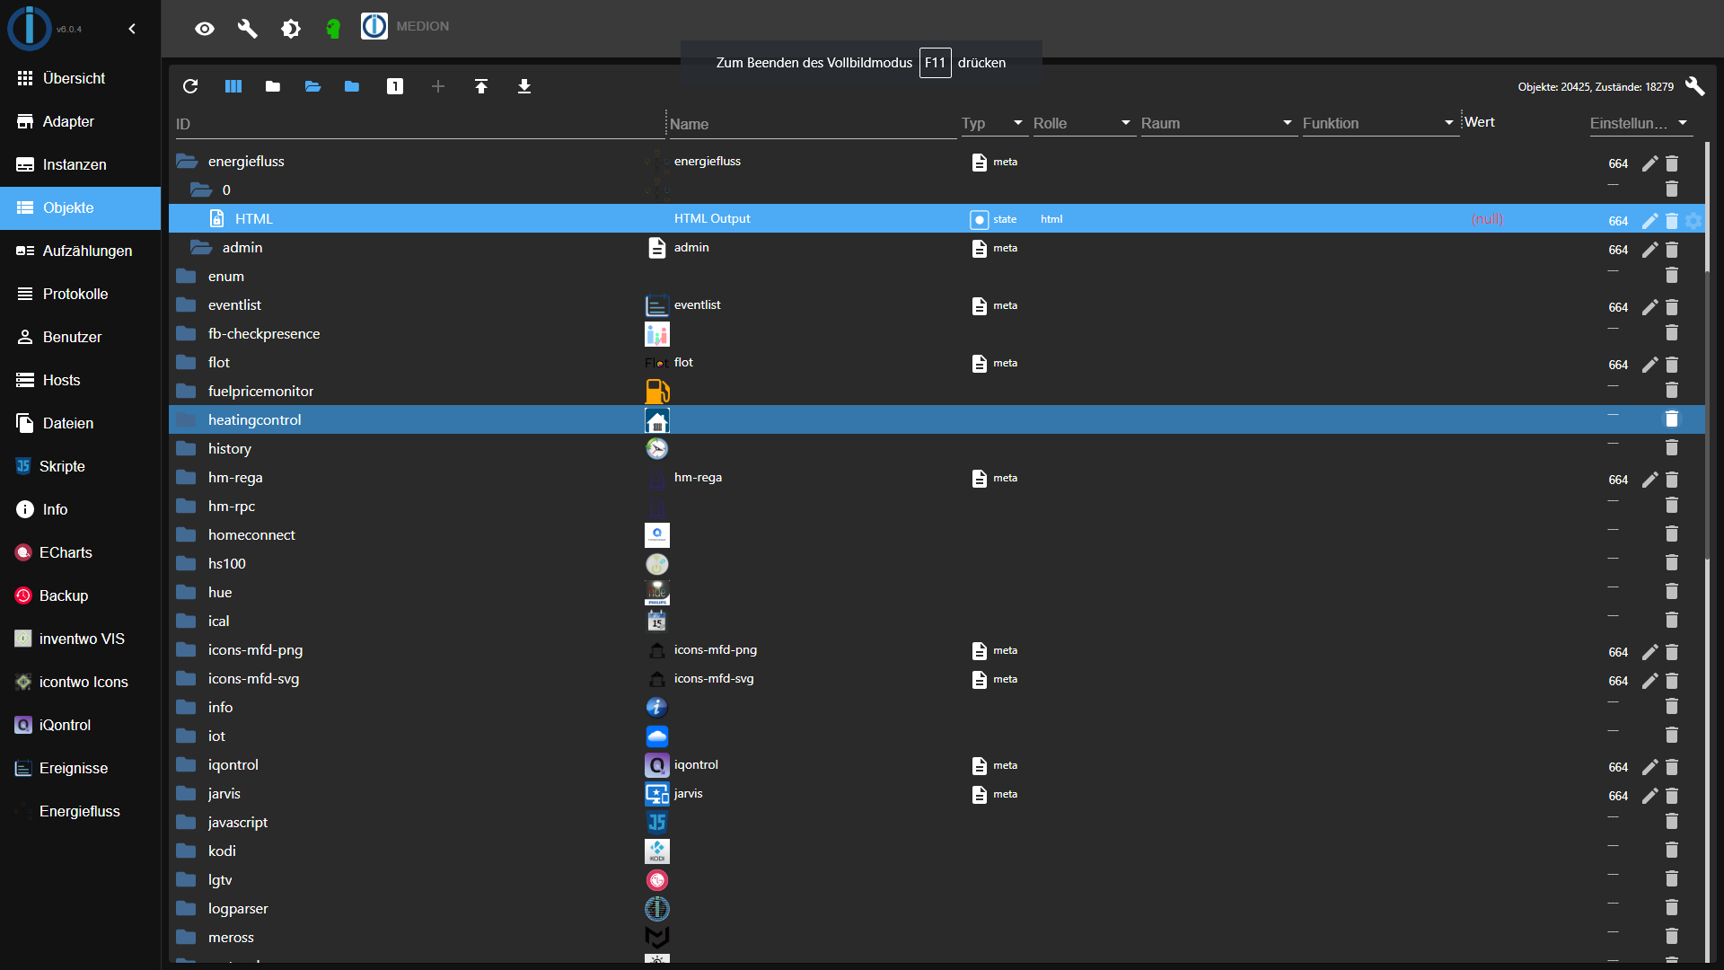Click 664 permissions on iqontrol row

tap(1618, 767)
